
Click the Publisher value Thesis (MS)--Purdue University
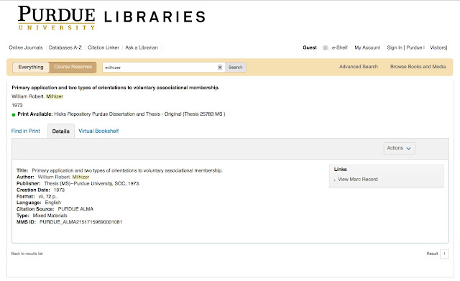click(x=92, y=183)
